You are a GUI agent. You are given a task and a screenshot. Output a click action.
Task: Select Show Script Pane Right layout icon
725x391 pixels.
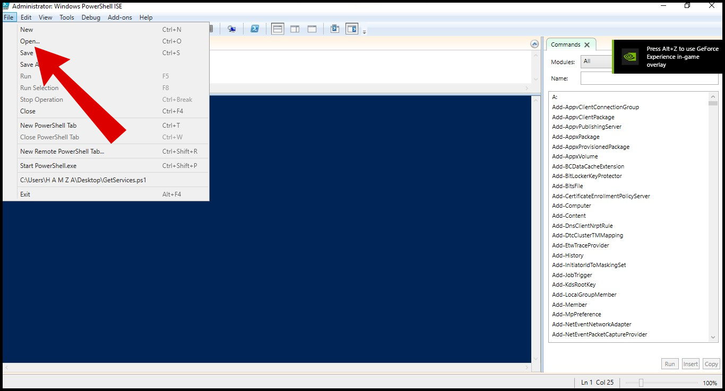(x=295, y=29)
